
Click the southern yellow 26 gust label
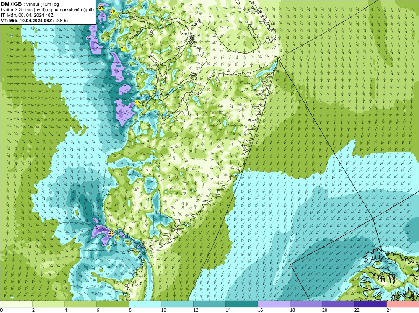137,102
